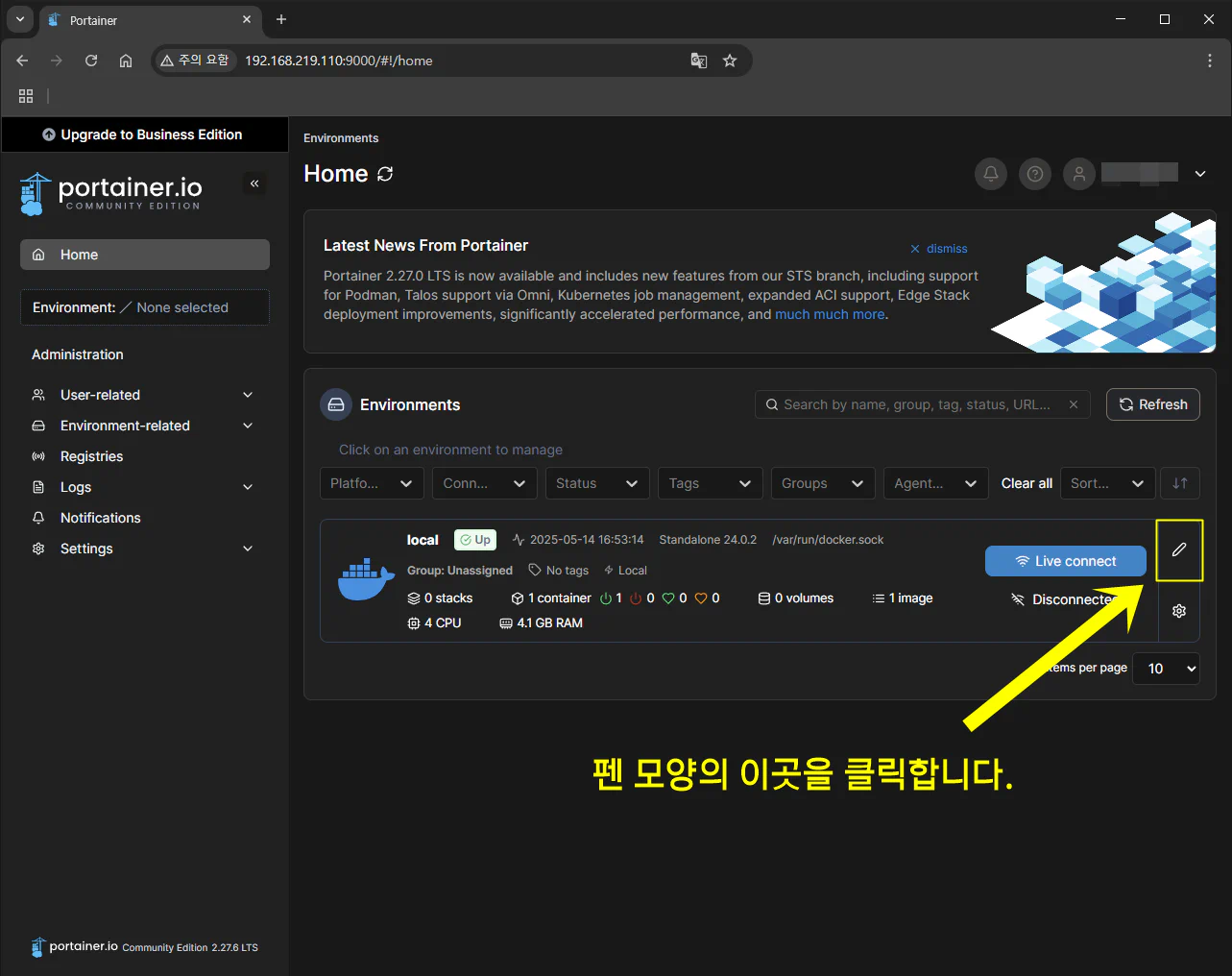Open the apps grid in bookmarks bar
Image resolution: width=1232 pixels, height=976 pixels.
[26, 96]
